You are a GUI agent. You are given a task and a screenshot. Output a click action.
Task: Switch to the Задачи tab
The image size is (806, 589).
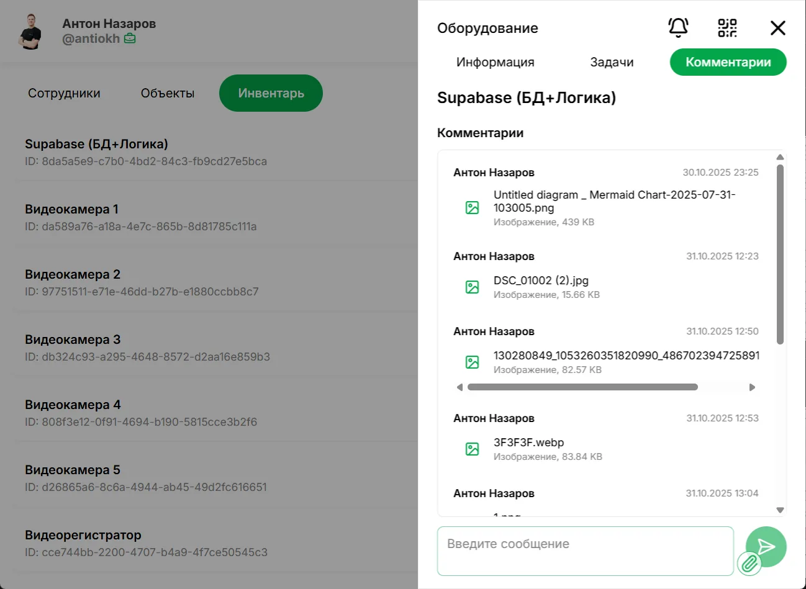point(612,62)
